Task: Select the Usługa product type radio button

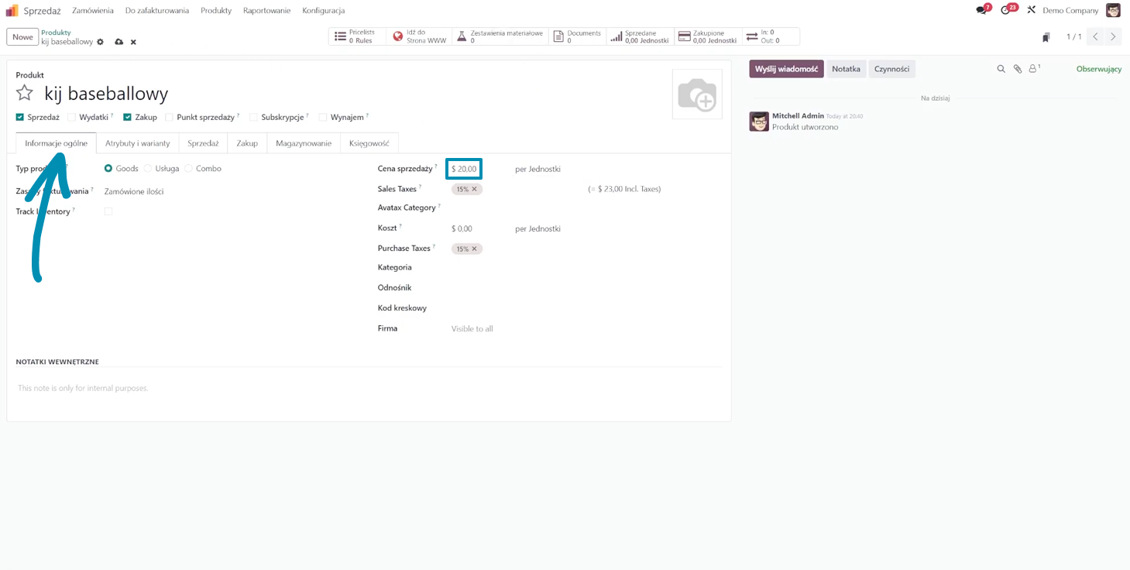Action: (148, 168)
